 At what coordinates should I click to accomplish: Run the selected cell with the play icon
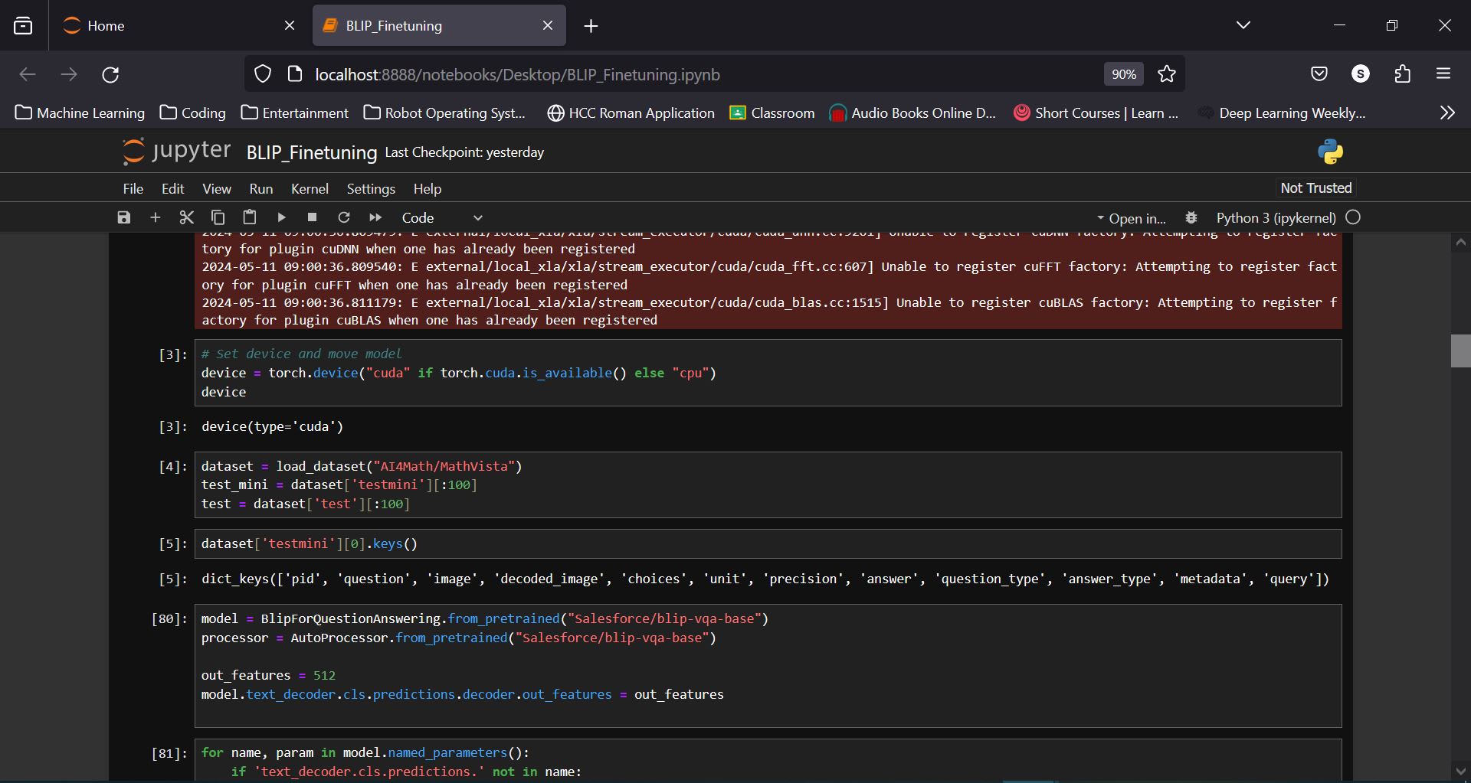point(281,217)
